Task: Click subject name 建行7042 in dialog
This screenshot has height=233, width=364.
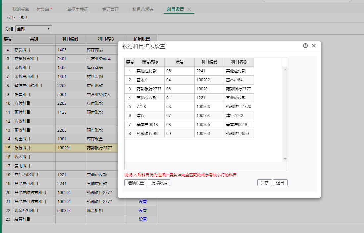Action: pos(239,116)
